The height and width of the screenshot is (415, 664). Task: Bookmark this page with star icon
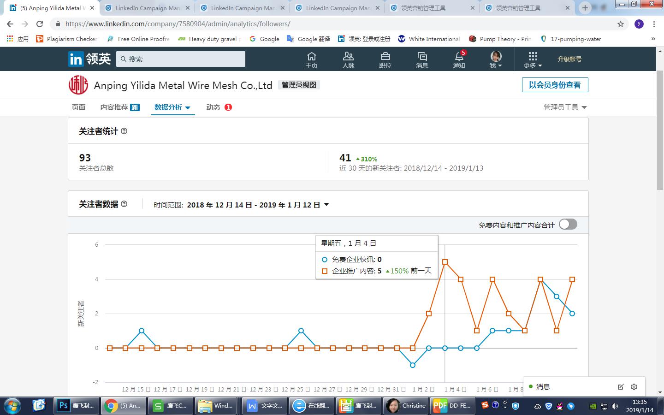pos(621,24)
